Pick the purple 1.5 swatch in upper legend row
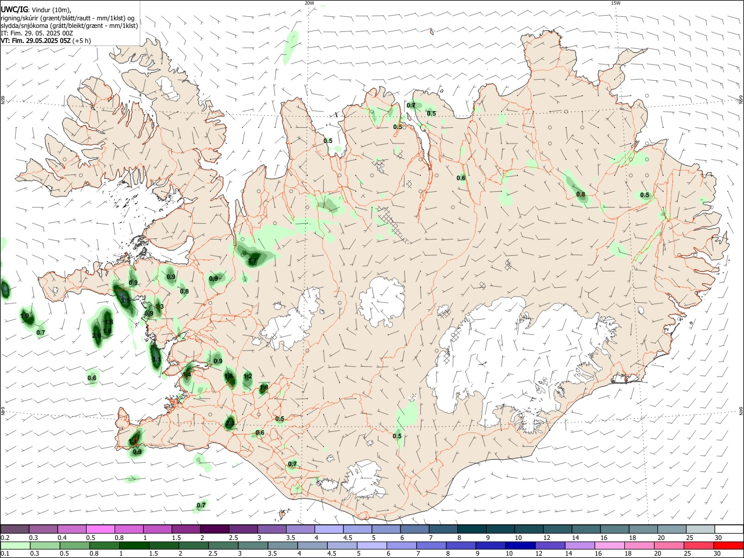The image size is (744, 558). (x=186, y=529)
